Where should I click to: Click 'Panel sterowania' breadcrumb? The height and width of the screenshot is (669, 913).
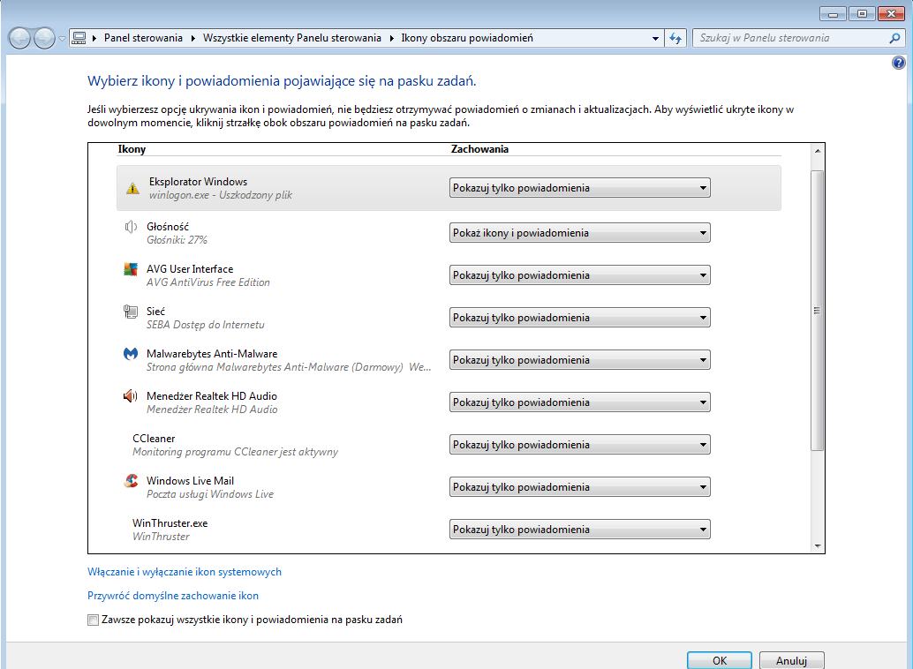(x=143, y=38)
